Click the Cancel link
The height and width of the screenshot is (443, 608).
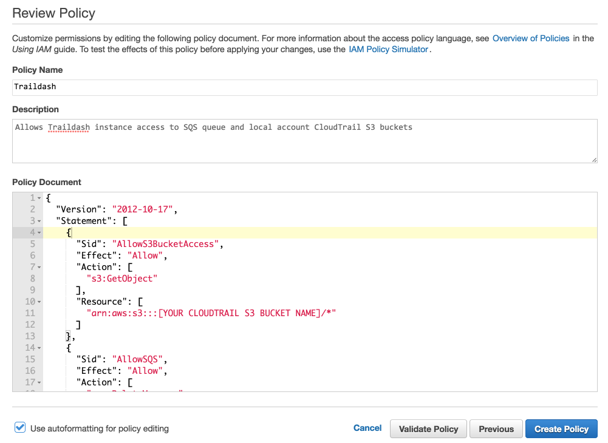pos(367,428)
